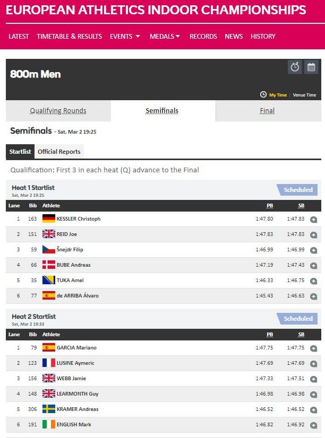This screenshot has width=325, height=438.
Task: Open TIMETABLE & RESULTS page
Action: 69,37
